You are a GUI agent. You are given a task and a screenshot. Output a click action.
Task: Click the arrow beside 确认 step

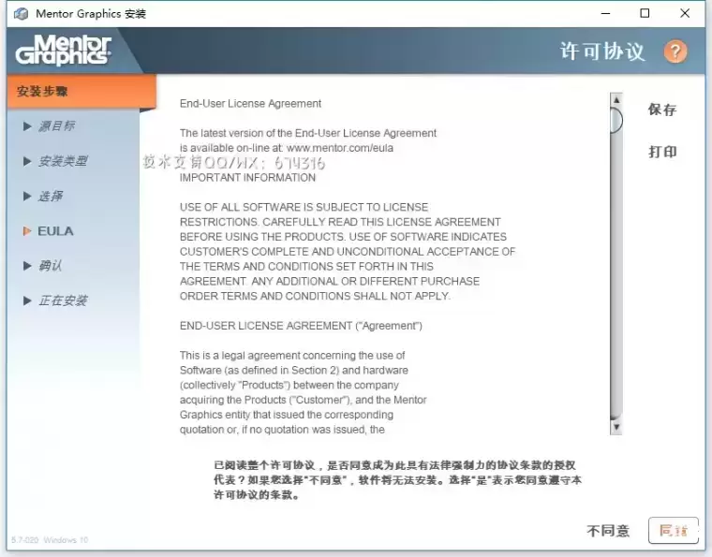[x=27, y=266]
